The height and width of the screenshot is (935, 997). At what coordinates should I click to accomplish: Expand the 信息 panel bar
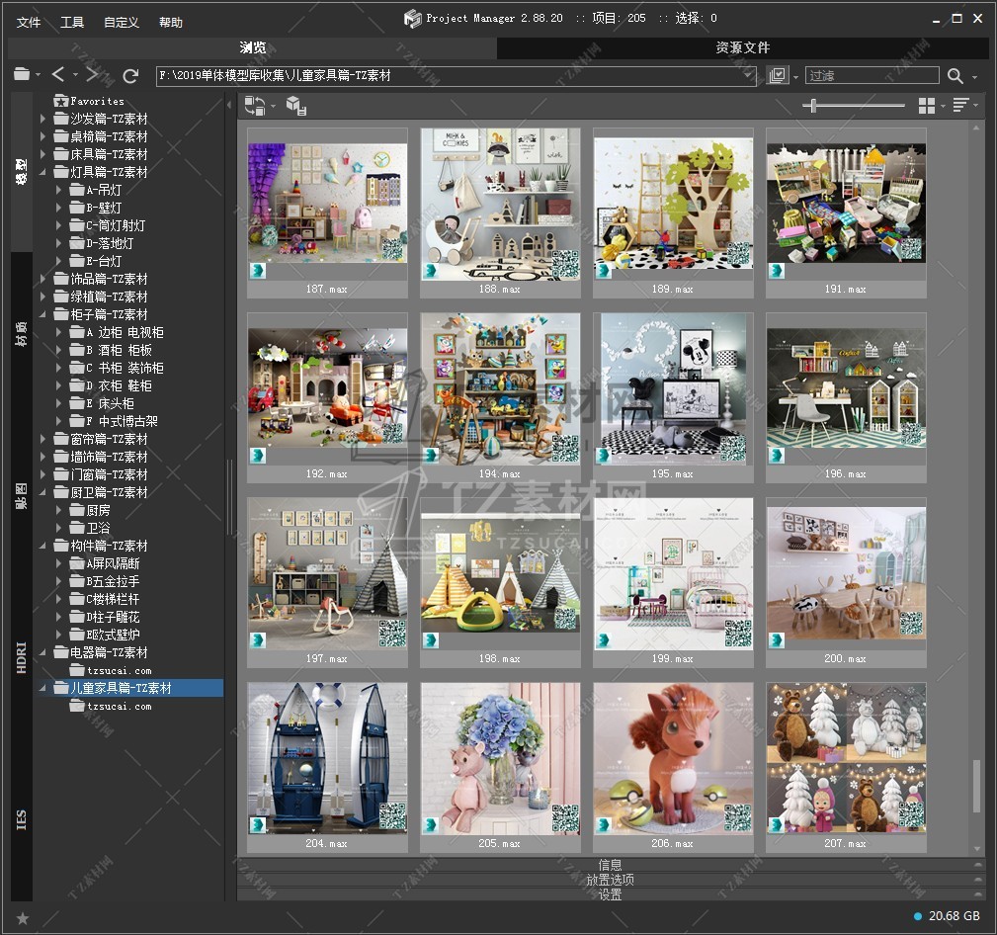610,865
